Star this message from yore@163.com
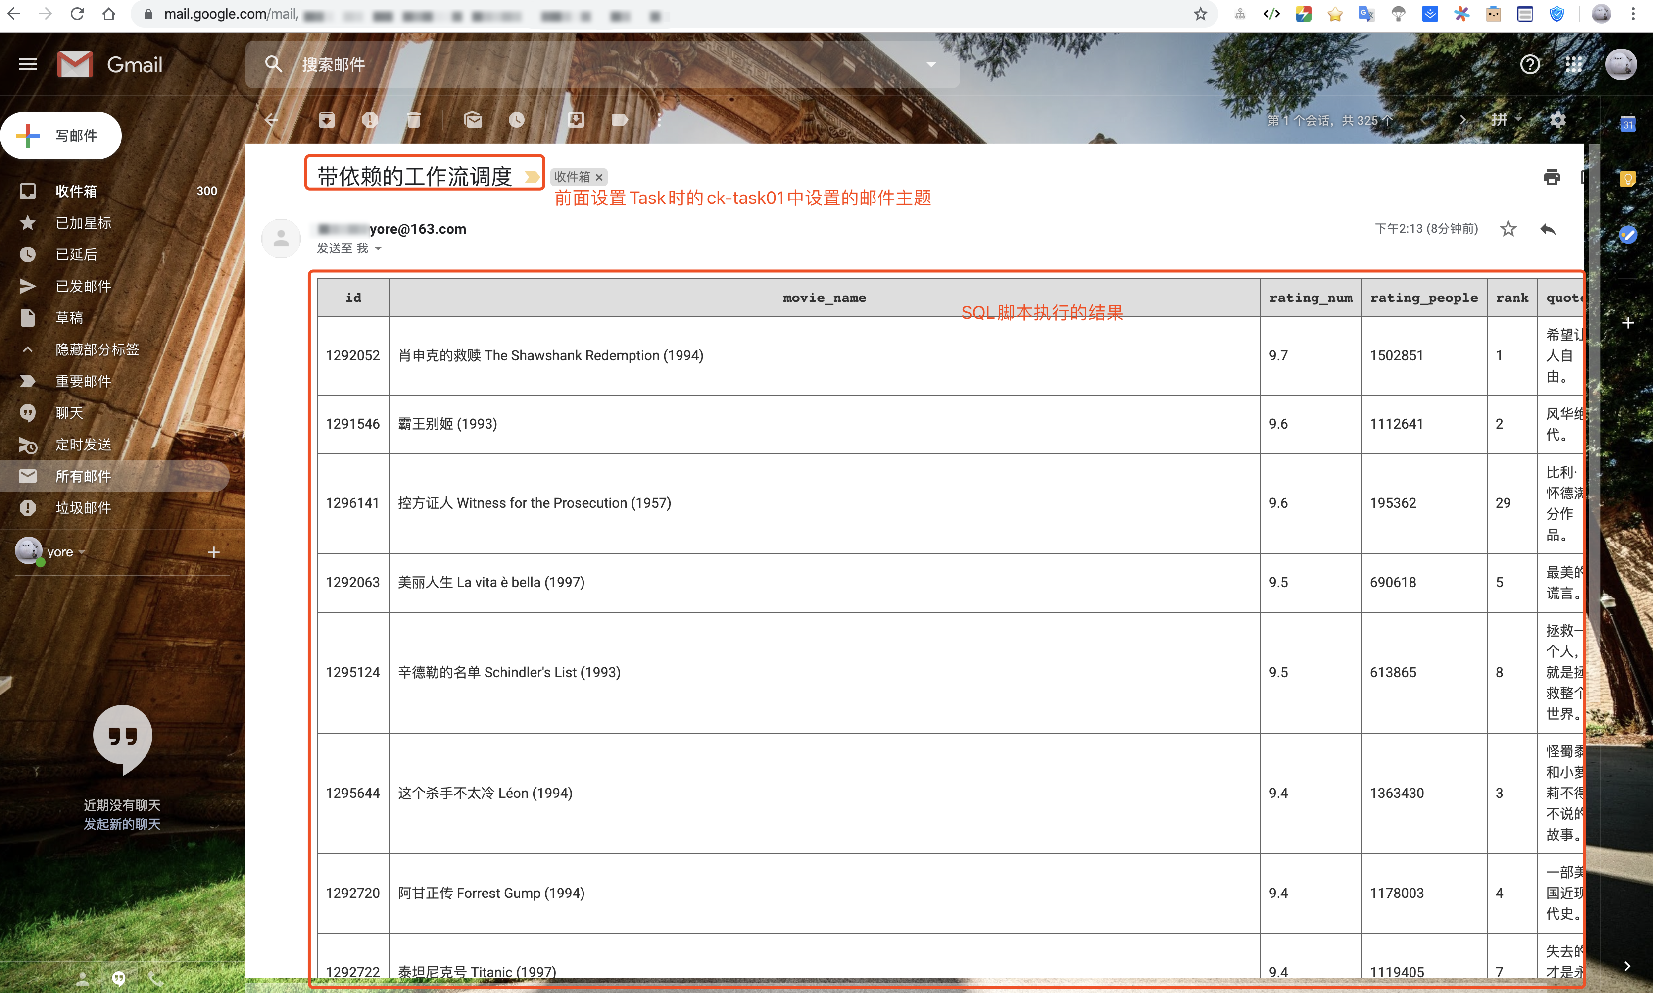The image size is (1653, 993). [1508, 229]
